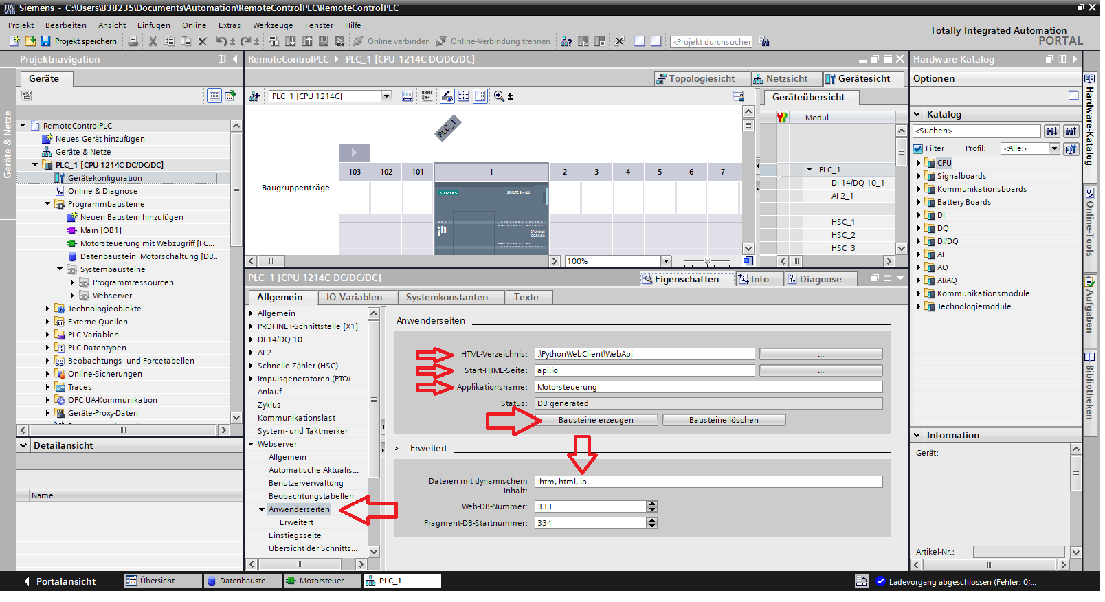Click the split editor vertically icon

(x=656, y=41)
